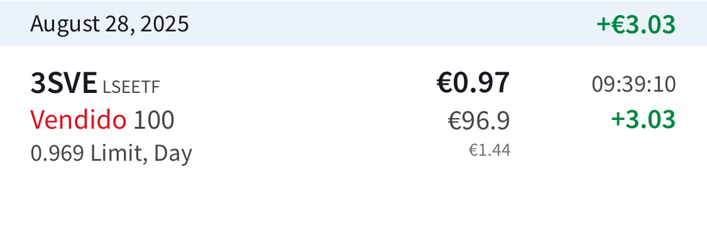Open the 3SVE ticker symbol
This screenshot has height=238, width=707.
pyautogui.click(x=63, y=84)
